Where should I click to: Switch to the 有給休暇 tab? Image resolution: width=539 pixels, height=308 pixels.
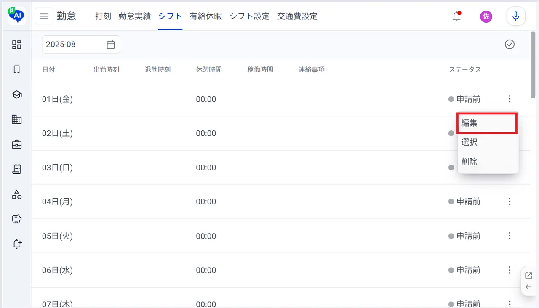click(x=206, y=16)
